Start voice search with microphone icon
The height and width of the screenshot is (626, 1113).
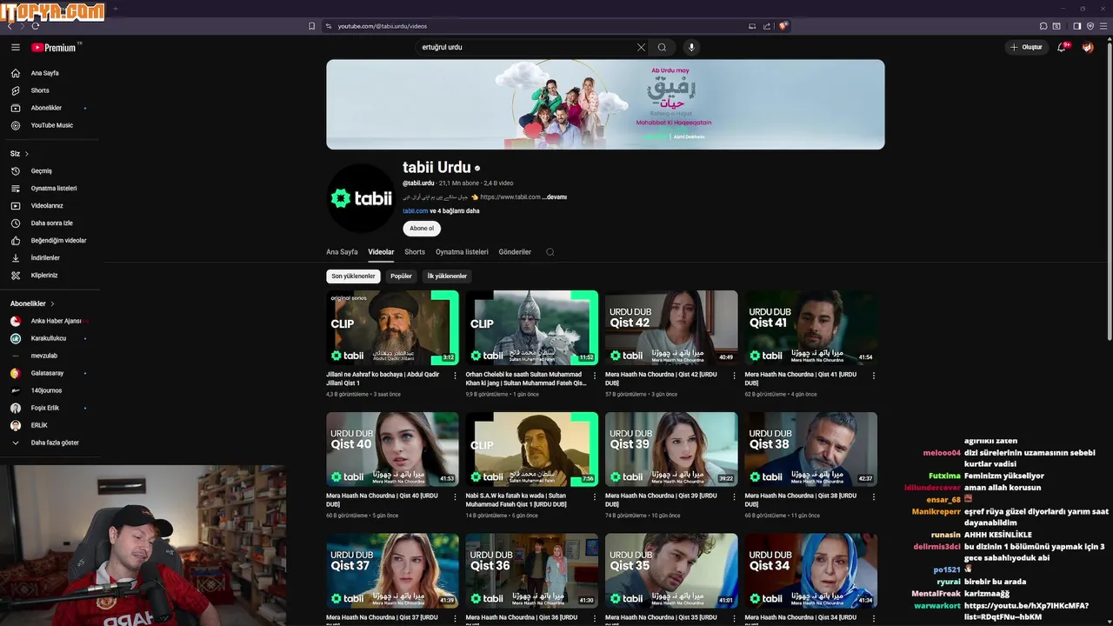(x=691, y=48)
